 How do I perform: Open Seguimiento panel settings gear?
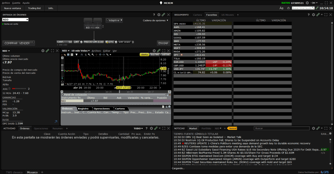click(313, 15)
